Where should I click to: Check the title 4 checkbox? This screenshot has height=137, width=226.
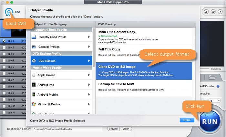4,60
